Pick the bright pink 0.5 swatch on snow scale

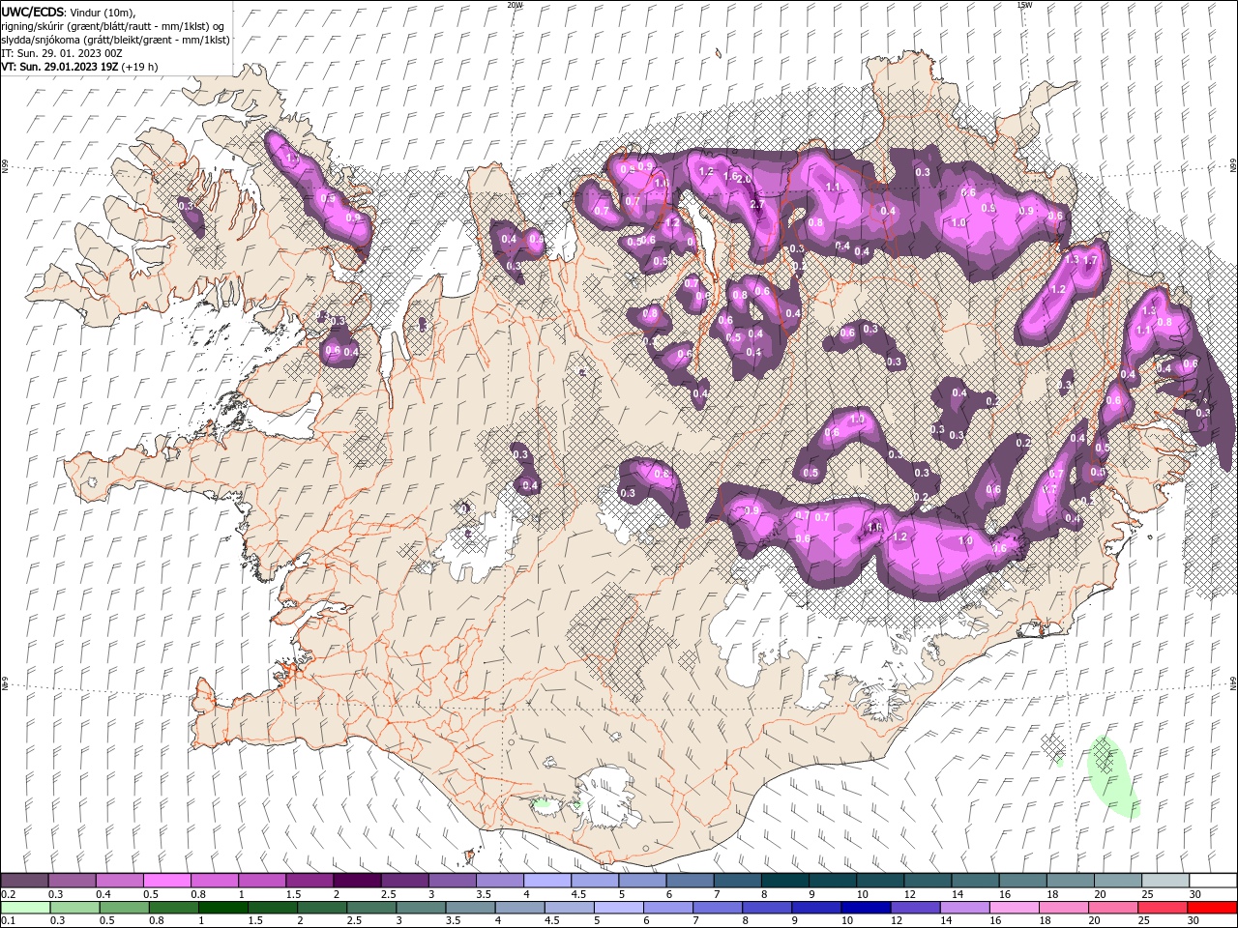pos(166,881)
